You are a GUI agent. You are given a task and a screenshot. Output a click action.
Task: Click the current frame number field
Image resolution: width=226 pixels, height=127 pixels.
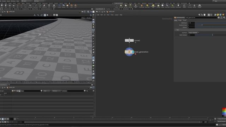tap(11, 119)
